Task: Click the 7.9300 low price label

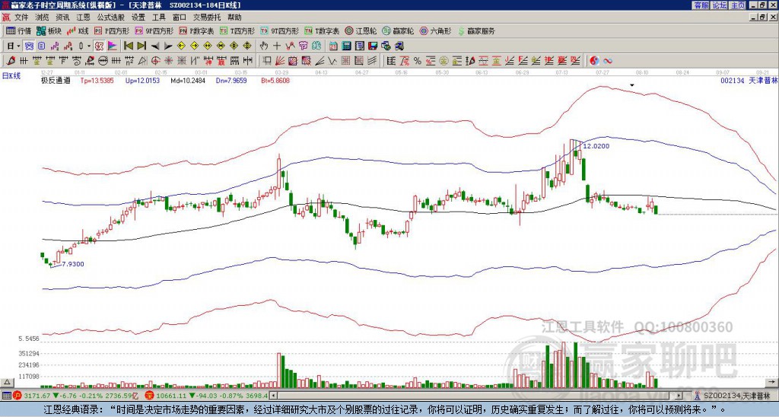Action: point(74,264)
